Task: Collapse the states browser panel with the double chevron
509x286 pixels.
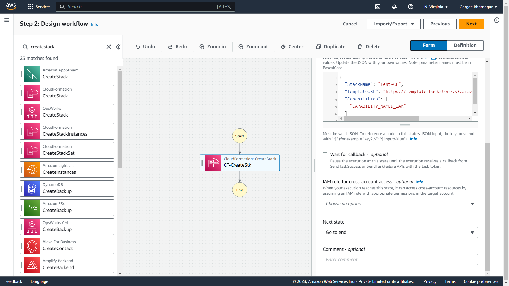Action: (x=118, y=47)
